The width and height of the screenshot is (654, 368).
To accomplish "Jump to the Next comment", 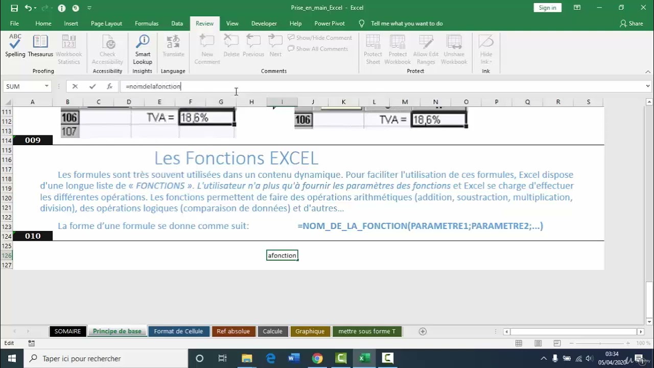I will [x=275, y=46].
